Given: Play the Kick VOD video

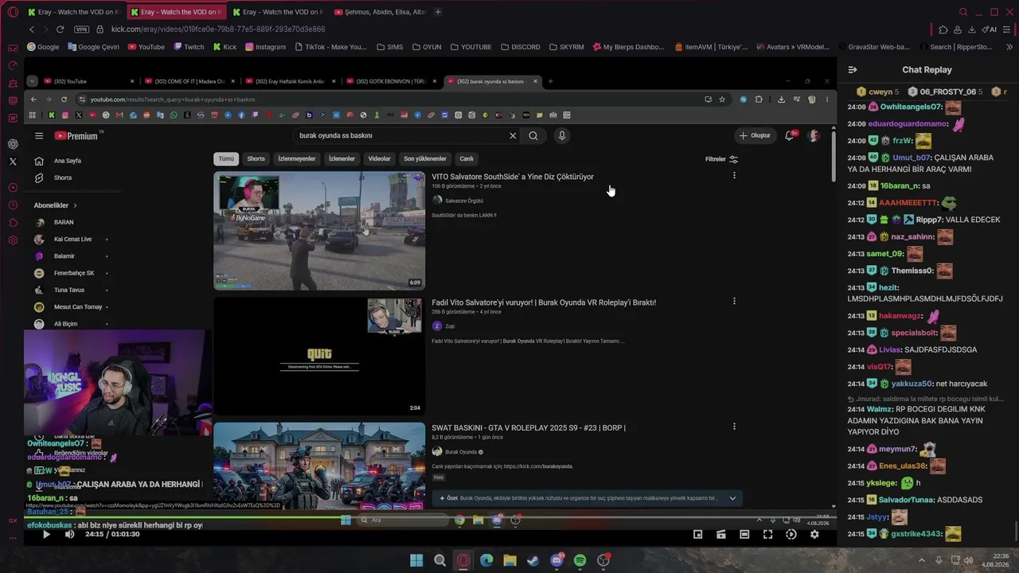Looking at the screenshot, I should tap(46, 534).
